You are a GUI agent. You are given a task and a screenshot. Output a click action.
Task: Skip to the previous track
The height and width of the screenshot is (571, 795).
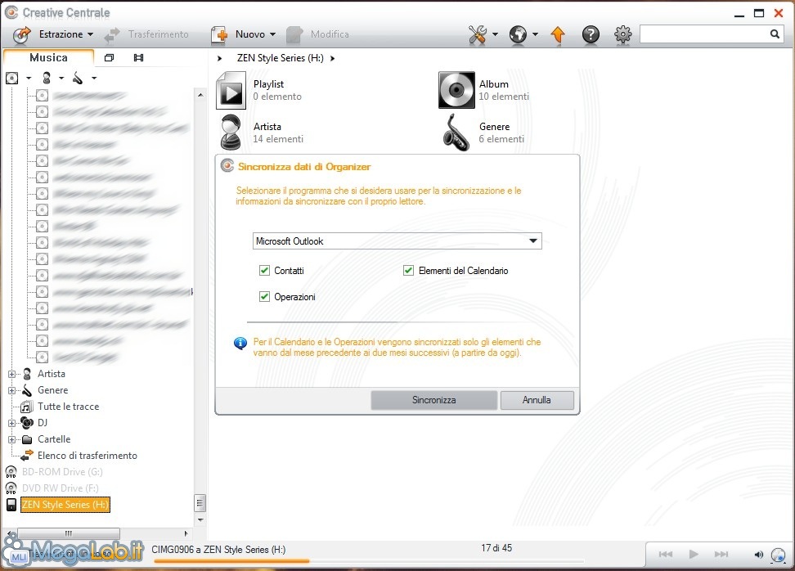tap(665, 555)
